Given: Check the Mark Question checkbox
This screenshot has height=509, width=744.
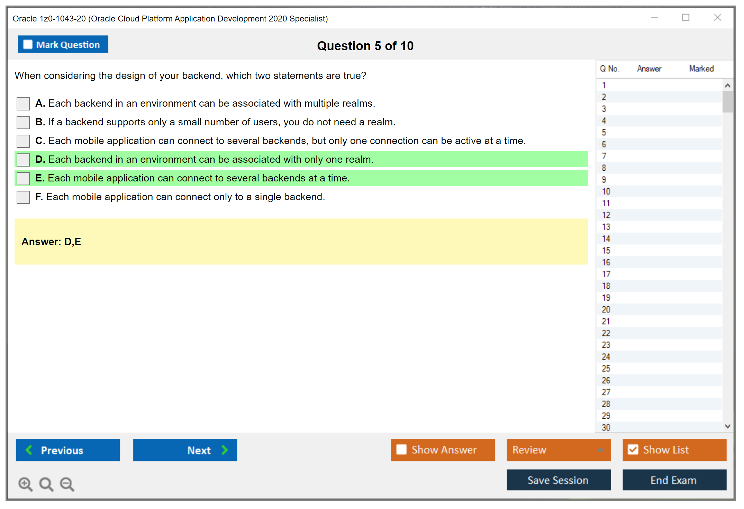Looking at the screenshot, I should coord(27,44).
